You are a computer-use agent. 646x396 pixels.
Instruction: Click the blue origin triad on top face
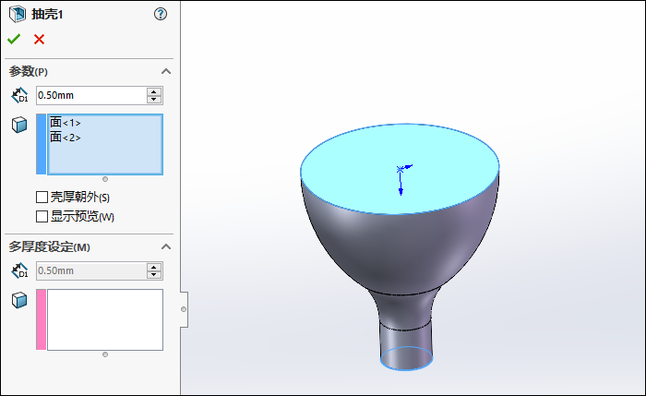(x=403, y=180)
